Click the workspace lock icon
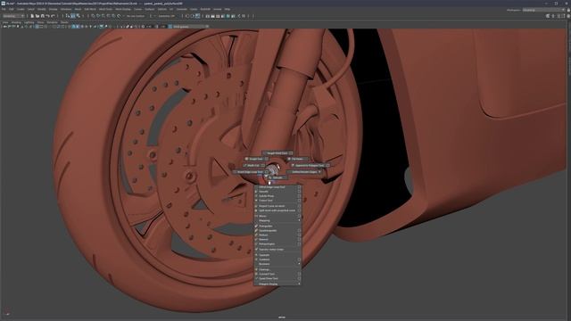Image resolution: width=571 pixels, height=321 pixels. click(568, 10)
